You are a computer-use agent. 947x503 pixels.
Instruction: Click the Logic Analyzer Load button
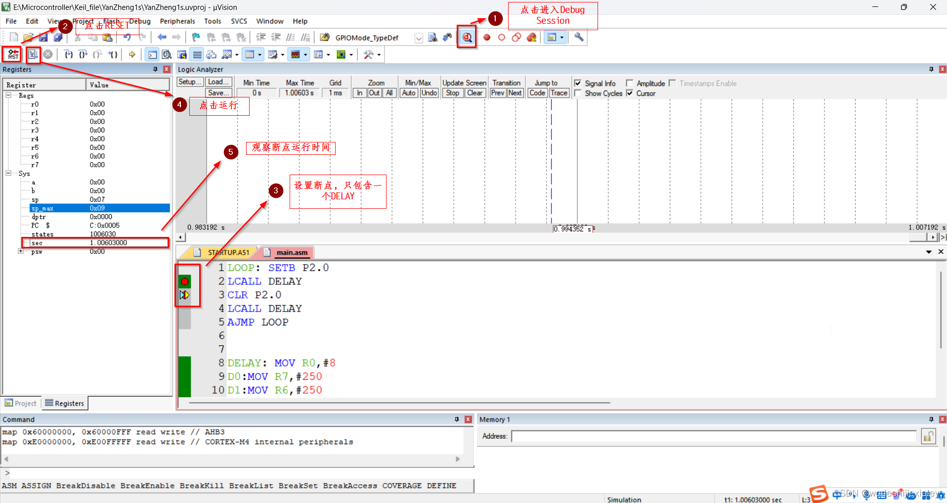[x=218, y=82]
